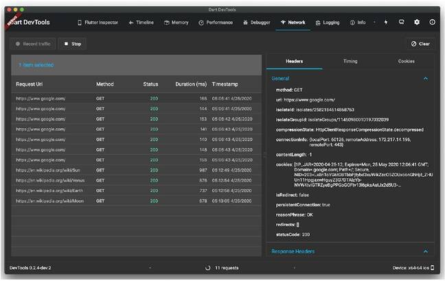Sort by Method column header
Viewport: 445px width, 281px height.
(104, 84)
